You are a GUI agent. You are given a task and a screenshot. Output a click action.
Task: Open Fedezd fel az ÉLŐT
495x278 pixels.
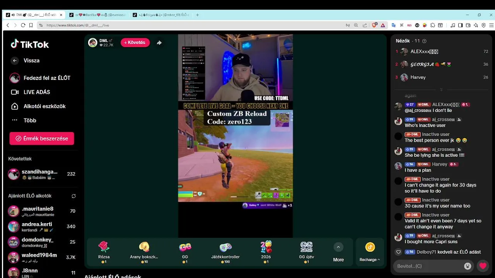tap(40, 78)
